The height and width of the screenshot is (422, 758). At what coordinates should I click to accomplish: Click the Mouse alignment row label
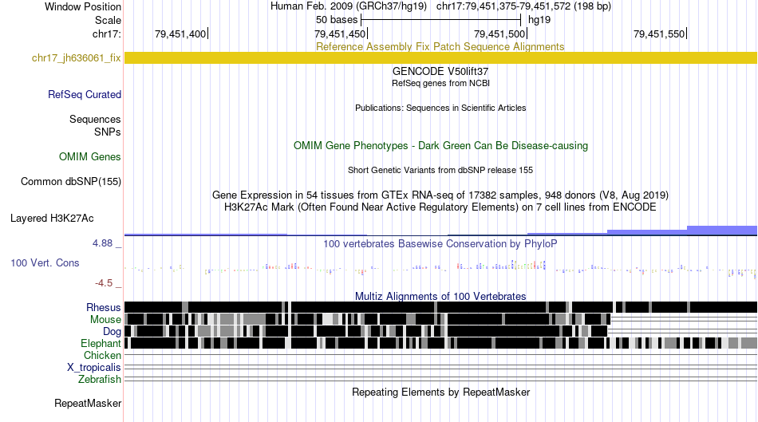point(105,320)
